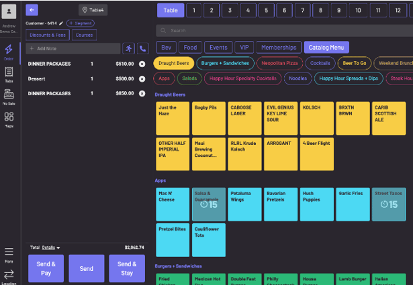Open the More hamburger menu

(9, 253)
